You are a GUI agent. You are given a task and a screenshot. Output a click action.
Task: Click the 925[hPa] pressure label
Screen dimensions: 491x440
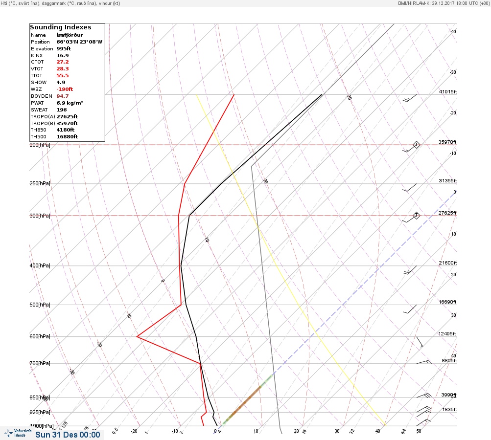pyautogui.click(x=40, y=412)
